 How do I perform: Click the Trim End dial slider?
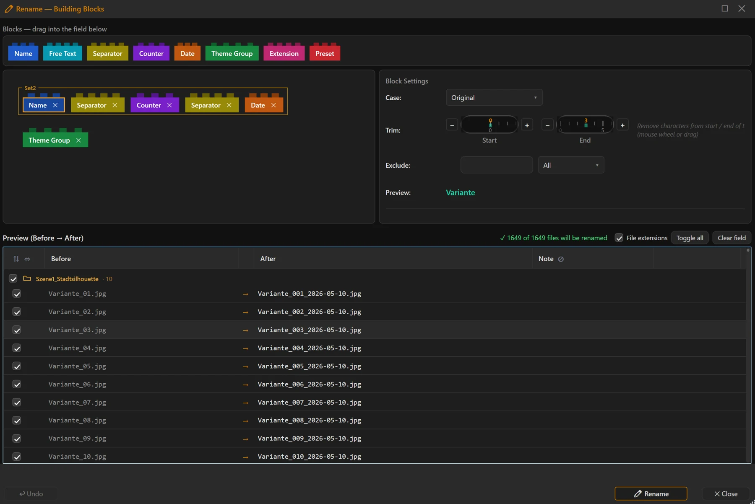585,125
